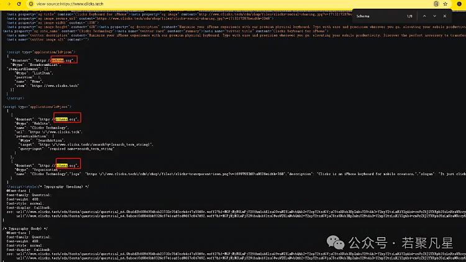This screenshot has height=262, width=466.
Task: Click the "itemListElement" line
Action: 27,69
